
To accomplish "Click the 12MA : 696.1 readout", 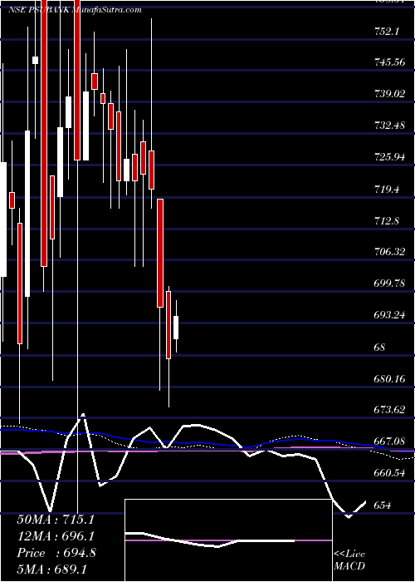I will tap(56, 536).
